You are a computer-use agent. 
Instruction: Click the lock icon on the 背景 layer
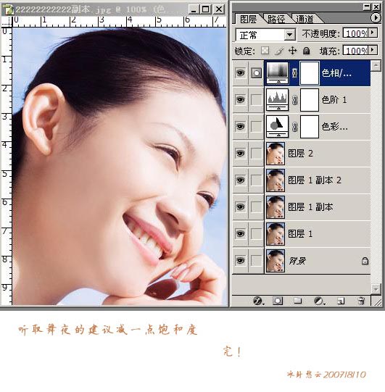365,261
